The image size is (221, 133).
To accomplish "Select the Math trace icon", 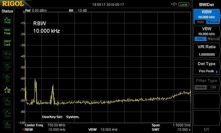I will (x=7, y=125).
